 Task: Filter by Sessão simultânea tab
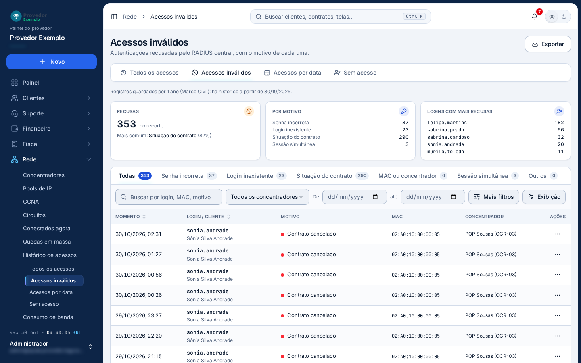(488, 176)
